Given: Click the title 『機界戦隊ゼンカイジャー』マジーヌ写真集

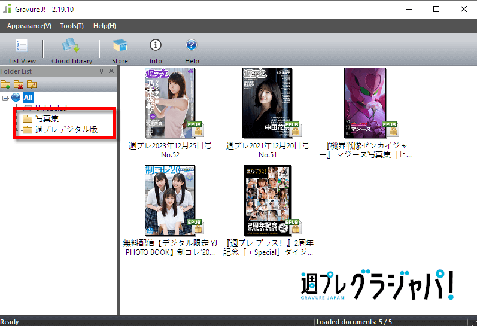Looking at the screenshot, I should pos(365,150).
